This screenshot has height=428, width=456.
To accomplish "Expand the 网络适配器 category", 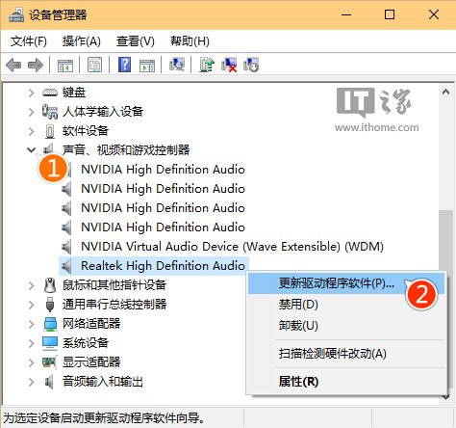I will tap(31, 324).
